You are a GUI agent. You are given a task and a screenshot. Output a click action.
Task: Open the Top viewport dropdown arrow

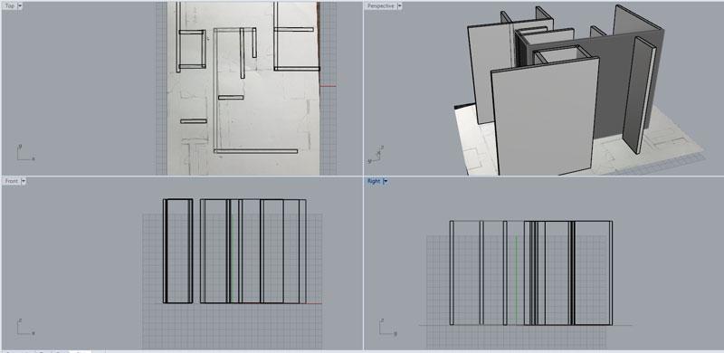tap(20, 6)
